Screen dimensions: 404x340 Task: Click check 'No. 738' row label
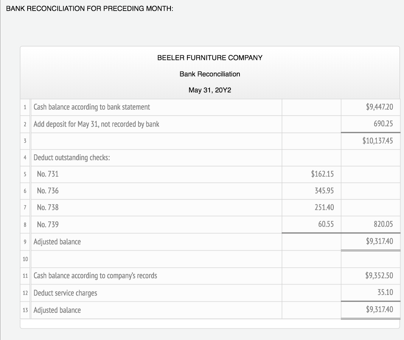click(48, 207)
